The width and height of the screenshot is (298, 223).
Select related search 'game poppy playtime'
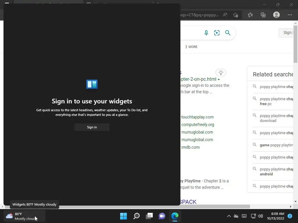click(273, 145)
